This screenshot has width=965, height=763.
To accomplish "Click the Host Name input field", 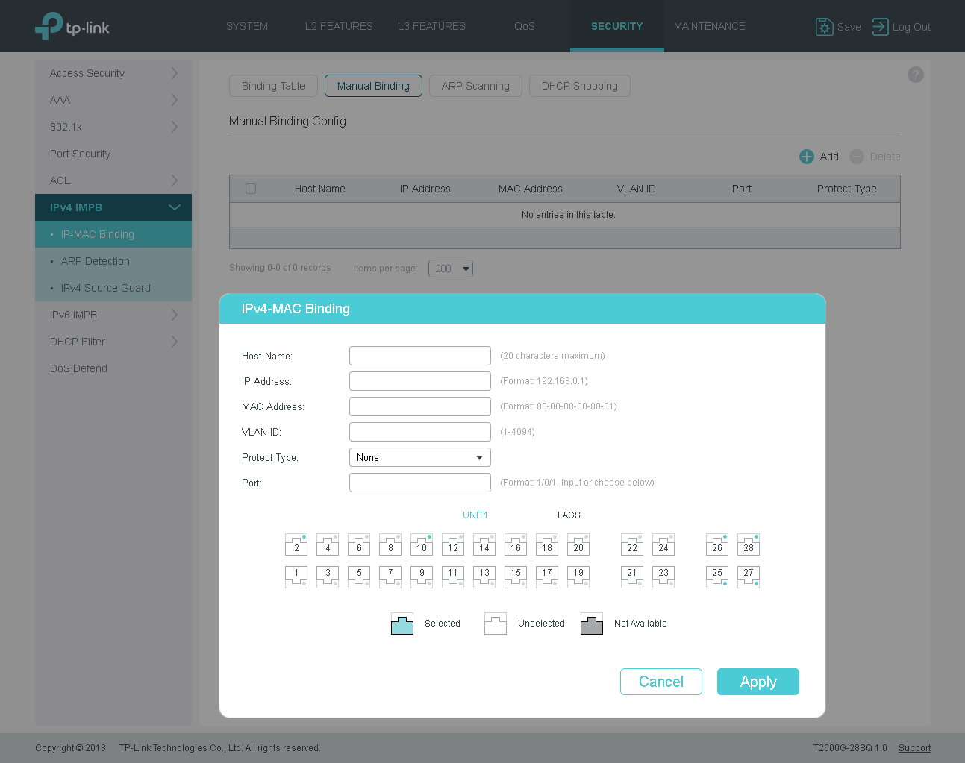I will (x=420, y=356).
